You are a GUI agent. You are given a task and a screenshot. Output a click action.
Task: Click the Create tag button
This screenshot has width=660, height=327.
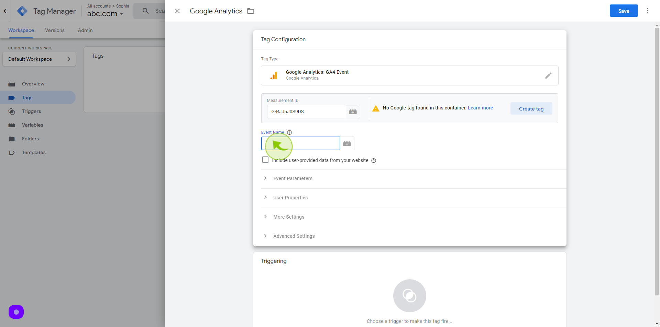(531, 108)
